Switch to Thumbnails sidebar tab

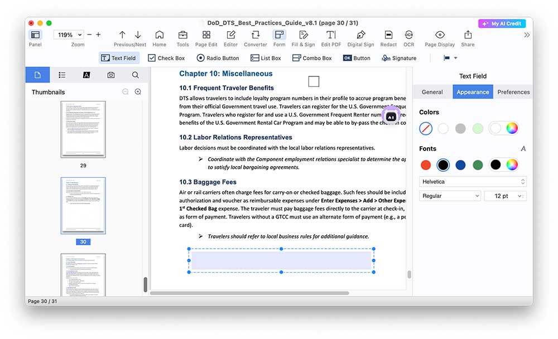tap(37, 75)
